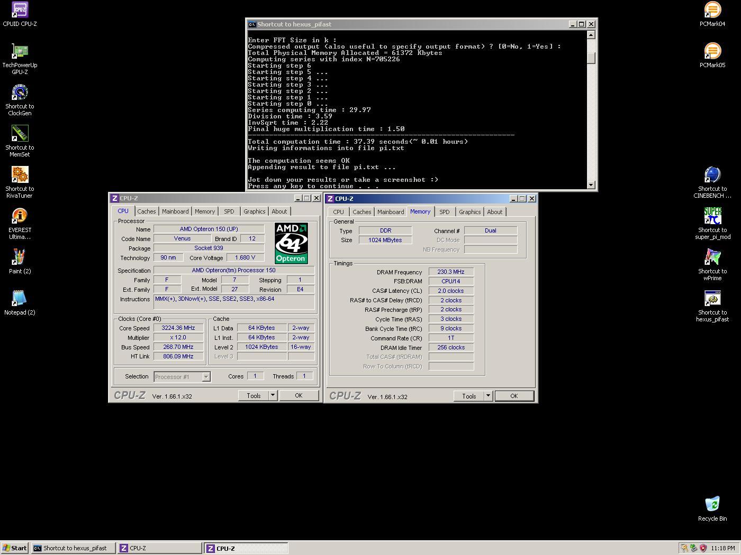
Task: Click the console scrollbar thumb
Action: 591,58
